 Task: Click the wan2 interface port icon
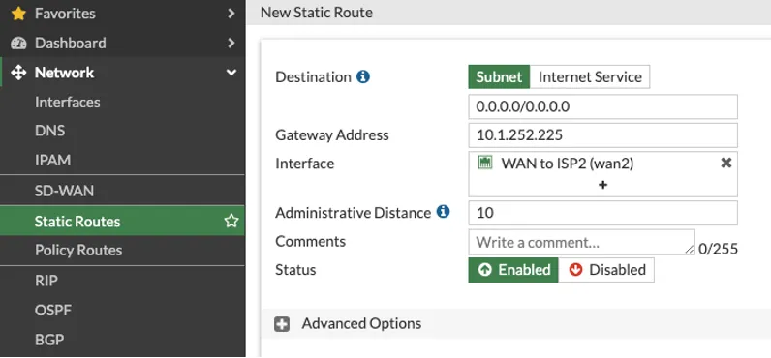[485, 164]
